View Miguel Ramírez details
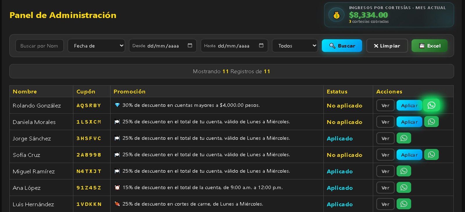This screenshot has width=465, height=212. (385, 171)
